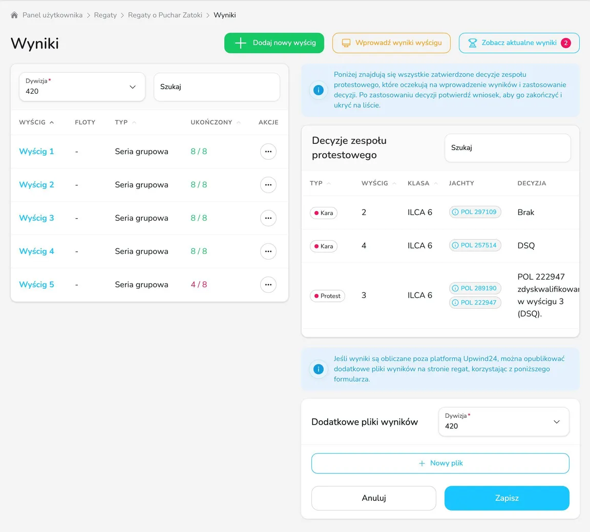Open the Wyścig 5 race link
590x532 pixels.
36,285
